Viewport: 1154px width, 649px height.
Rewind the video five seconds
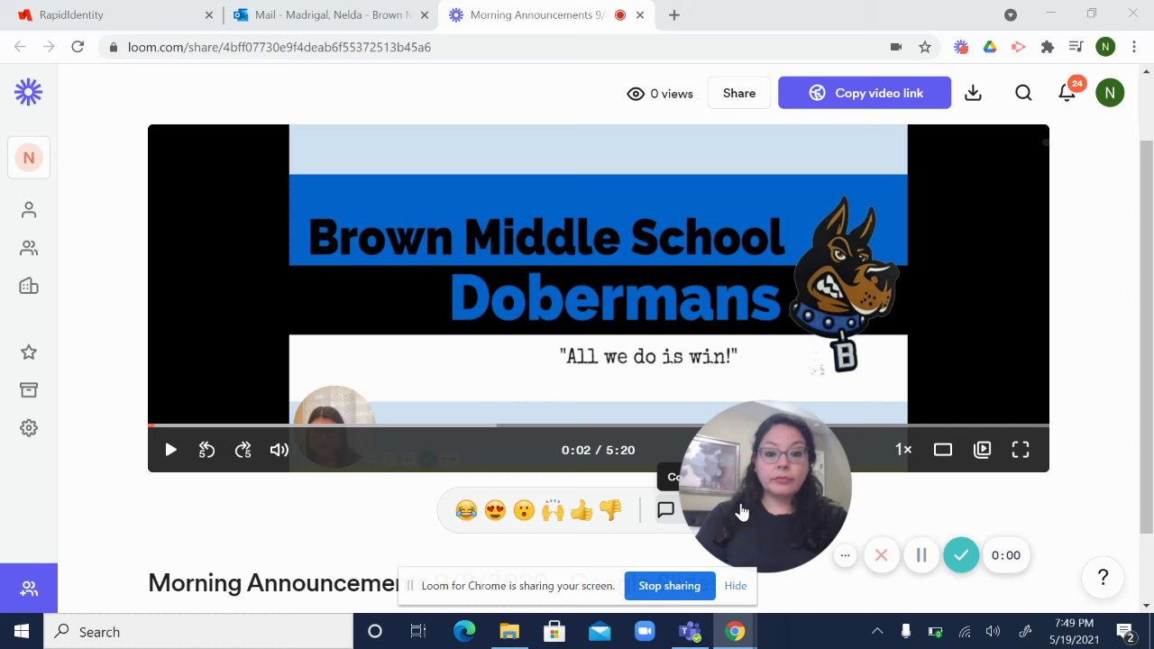coord(206,450)
